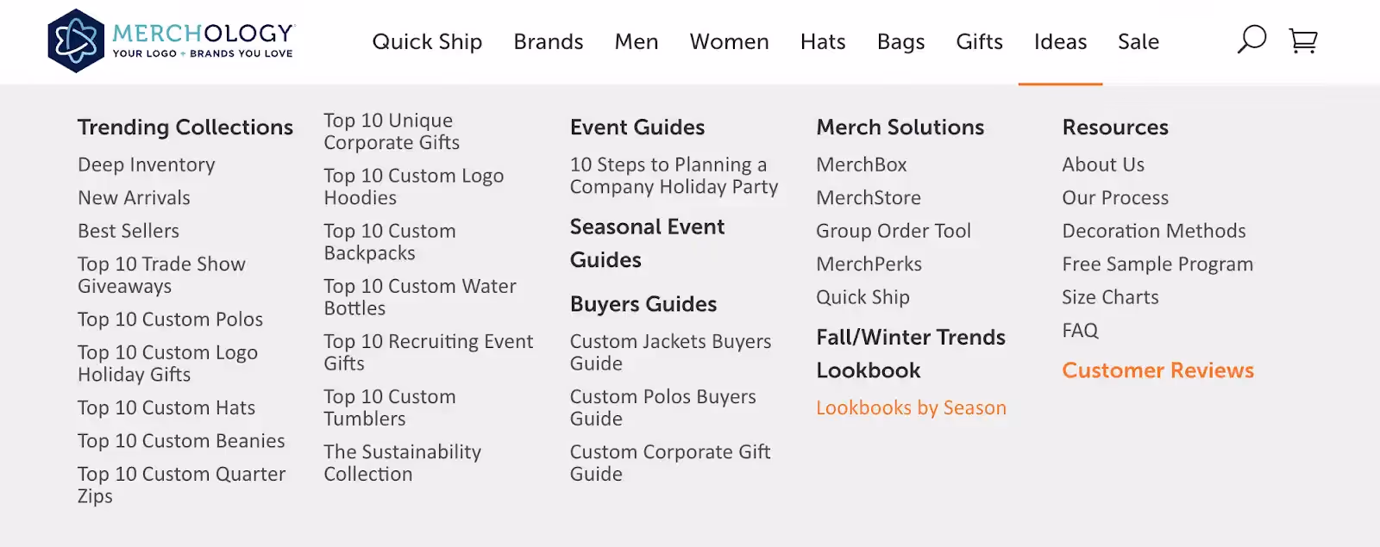
Task: View Customer Reviews
Action: [1157, 370]
